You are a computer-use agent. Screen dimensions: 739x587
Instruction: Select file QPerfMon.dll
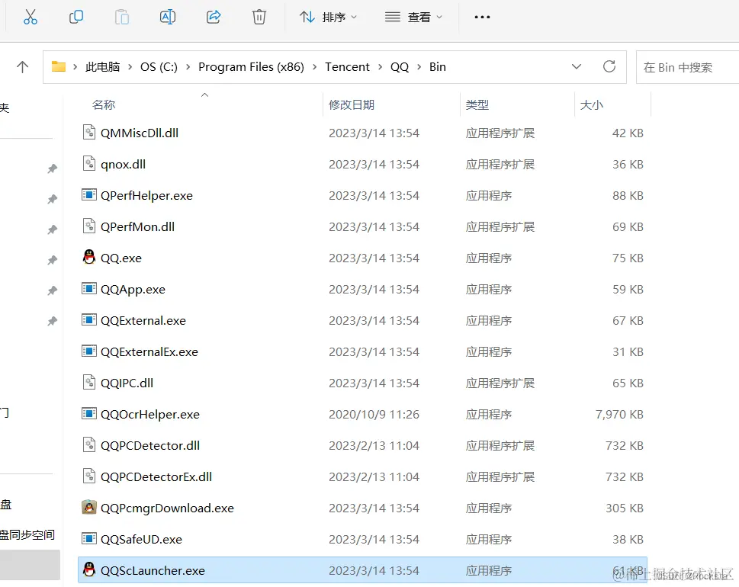pyautogui.click(x=137, y=226)
